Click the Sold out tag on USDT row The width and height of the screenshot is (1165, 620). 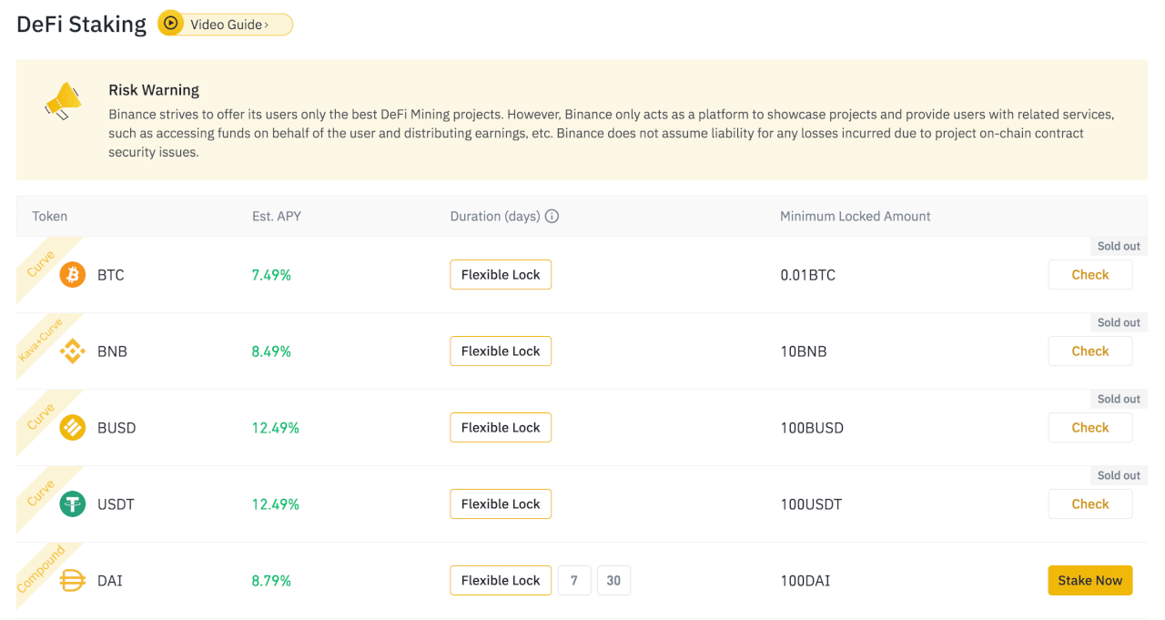click(1119, 476)
